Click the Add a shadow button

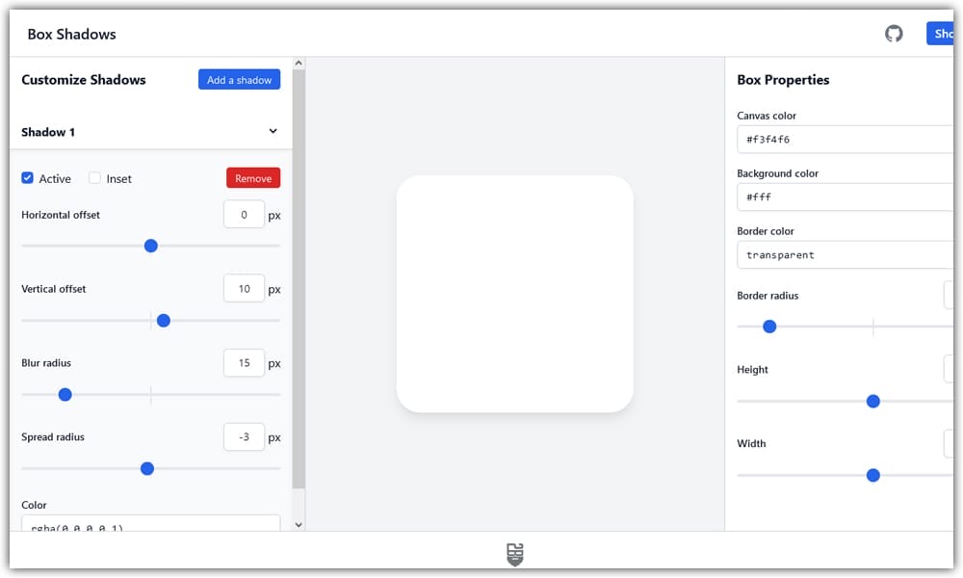point(239,80)
